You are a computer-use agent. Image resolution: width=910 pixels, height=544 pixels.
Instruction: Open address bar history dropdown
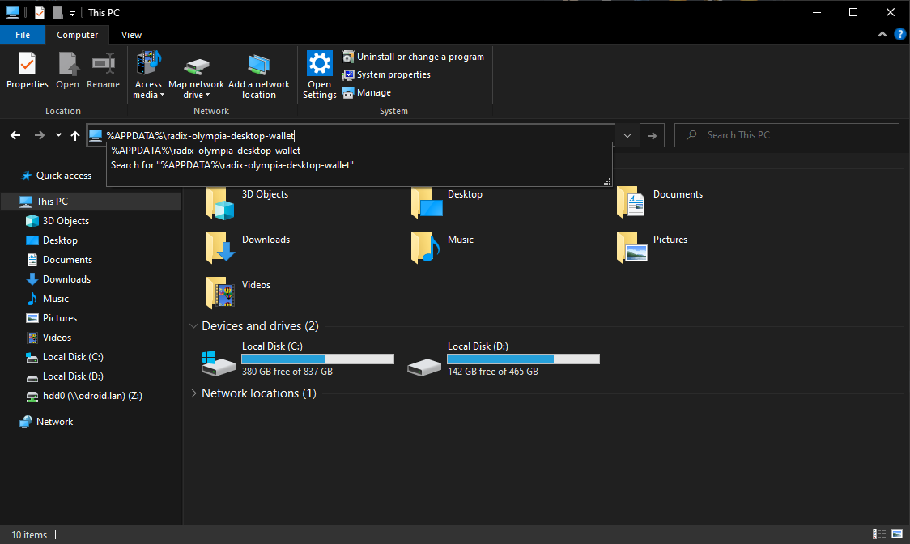tap(627, 135)
